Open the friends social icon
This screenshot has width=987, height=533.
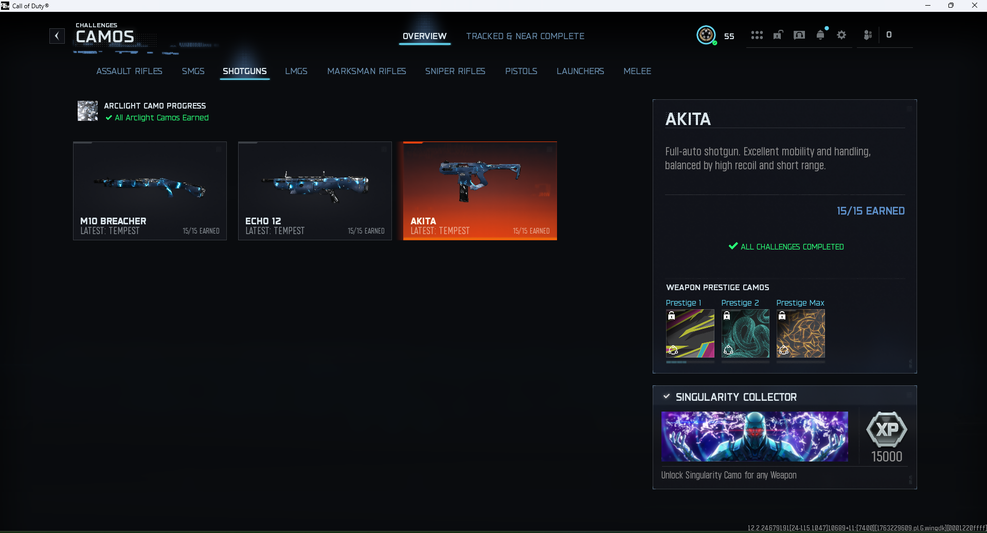868,35
